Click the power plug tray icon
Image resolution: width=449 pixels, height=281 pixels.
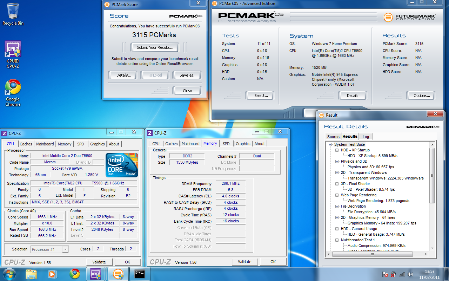pos(394,274)
